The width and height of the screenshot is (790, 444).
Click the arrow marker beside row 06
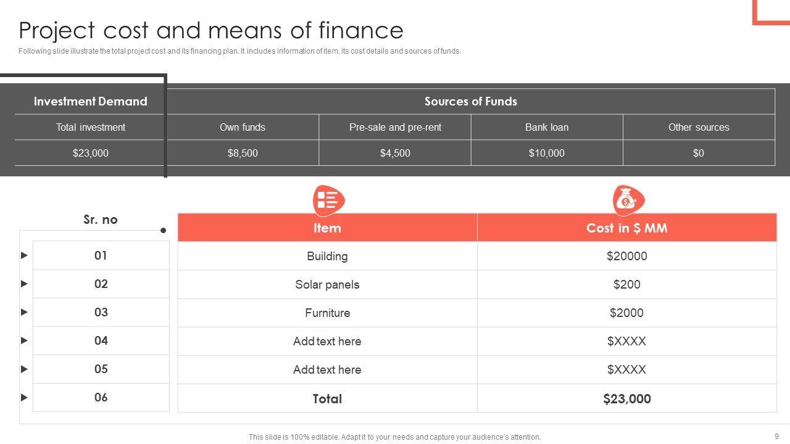(24, 397)
